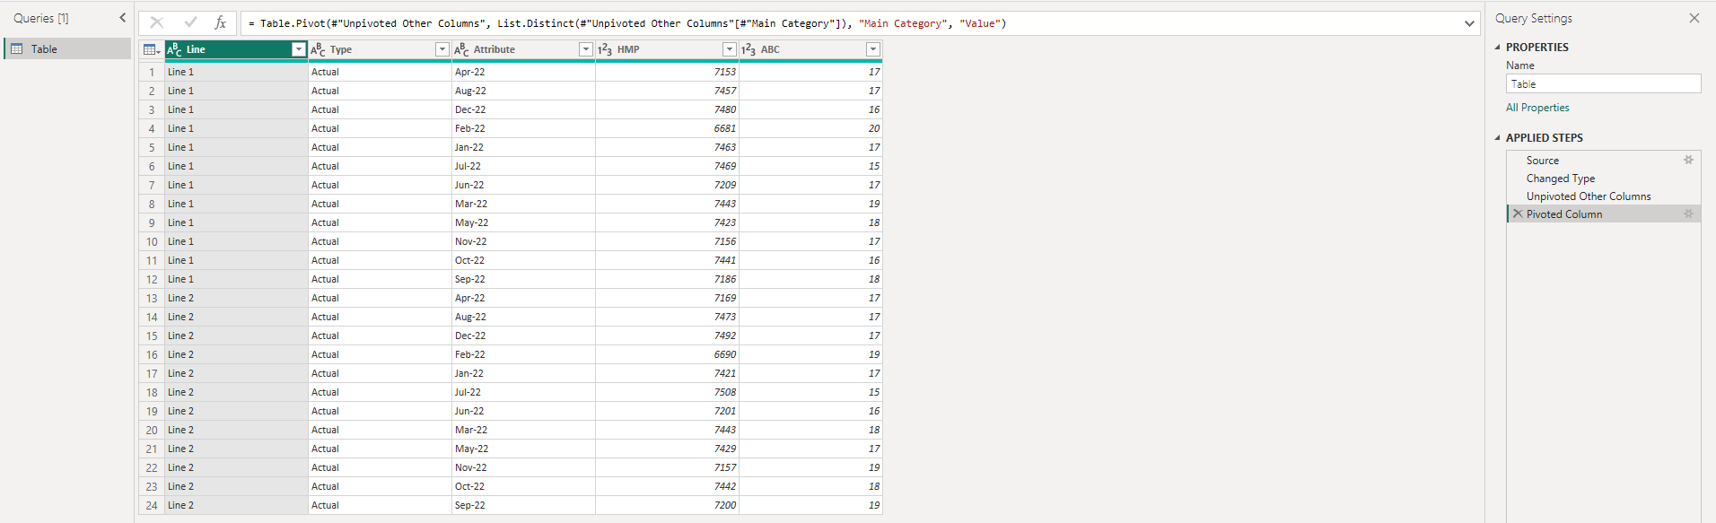Open the Attribute column filter dropdown
Viewport: 1716px width, 523px height.
pyautogui.click(x=586, y=49)
